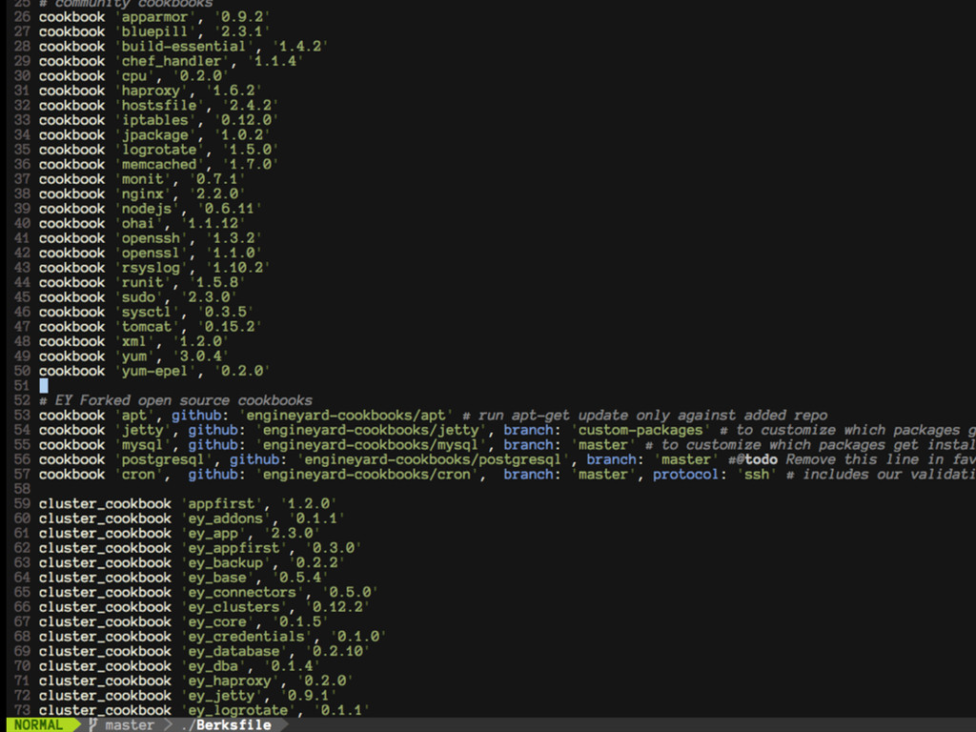Click the 'protocol:' key on line 57

[x=690, y=475]
